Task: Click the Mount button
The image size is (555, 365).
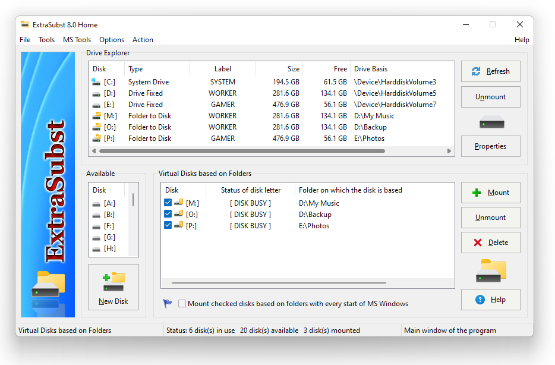Action: tap(490, 193)
